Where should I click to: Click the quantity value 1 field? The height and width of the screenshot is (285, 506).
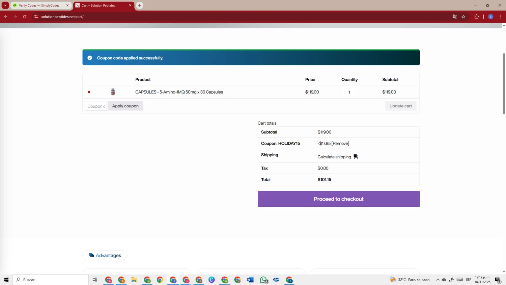pyautogui.click(x=349, y=92)
